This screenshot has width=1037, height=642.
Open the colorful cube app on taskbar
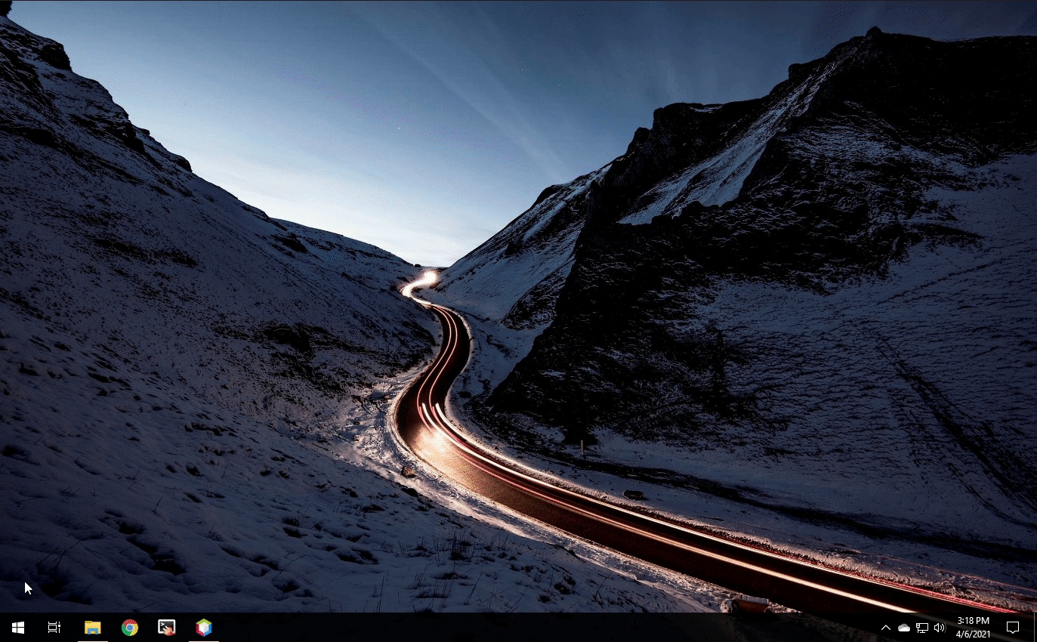(x=204, y=628)
